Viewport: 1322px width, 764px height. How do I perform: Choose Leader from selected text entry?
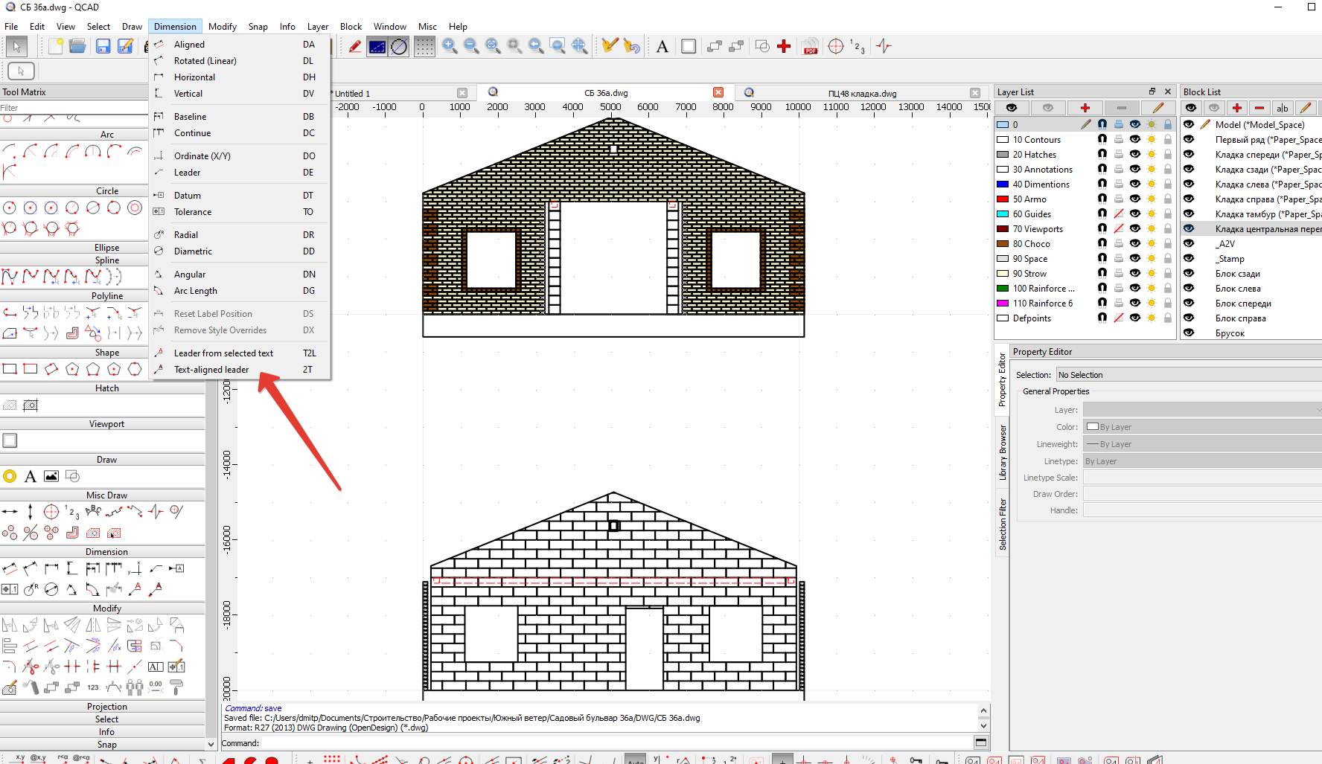(240, 353)
